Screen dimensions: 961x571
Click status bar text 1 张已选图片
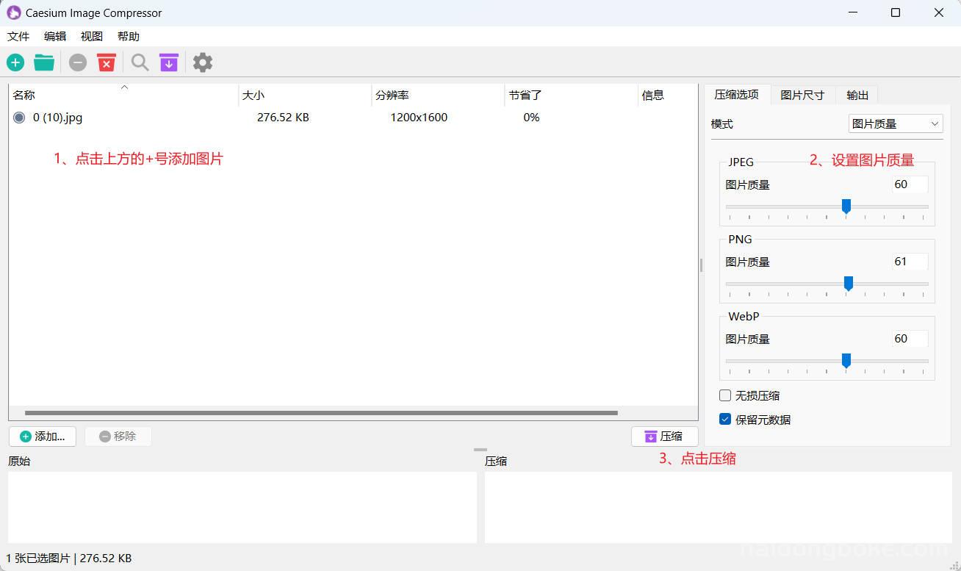[x=37, y=559]
